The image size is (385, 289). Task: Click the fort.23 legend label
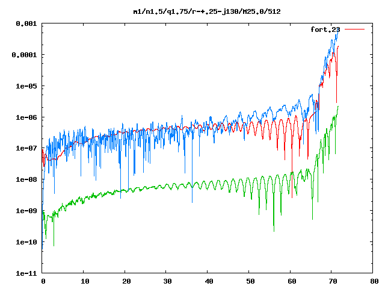[x=325, y=30]
